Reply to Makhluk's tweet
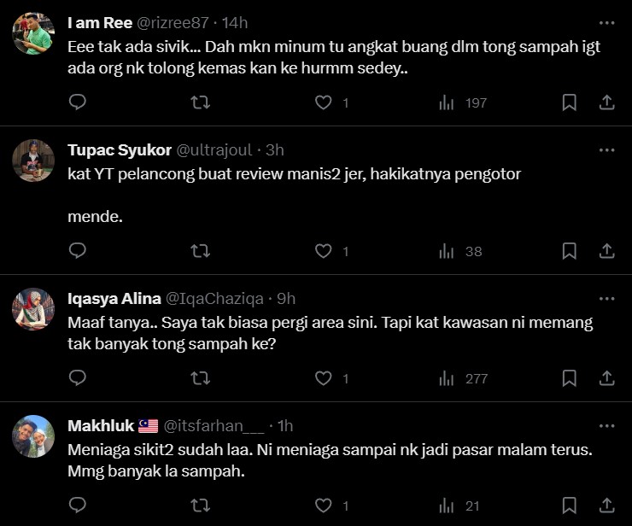The image size is (632, 526). (x=77, y=506)
